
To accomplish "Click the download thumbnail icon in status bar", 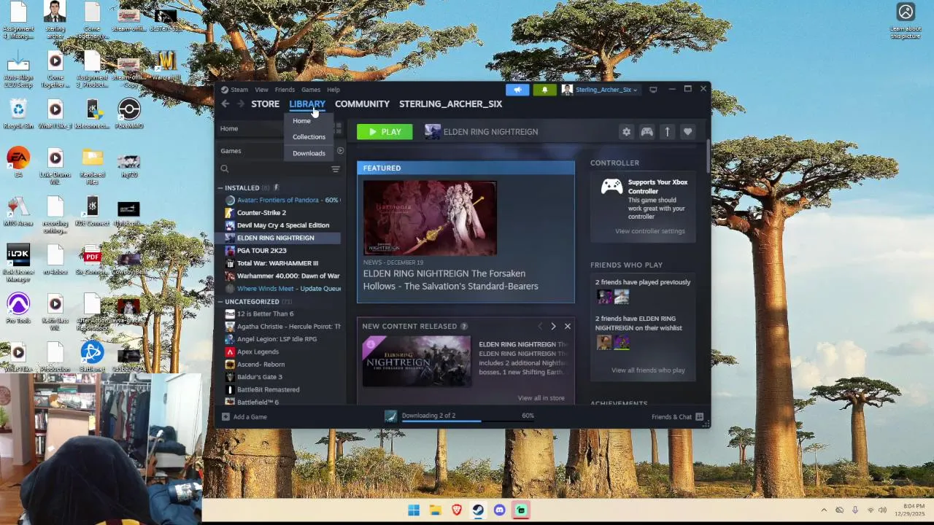I will 391,416.
